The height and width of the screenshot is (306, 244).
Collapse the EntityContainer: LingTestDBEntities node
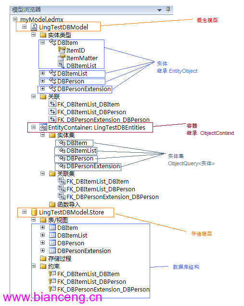[x=34, y=127]
